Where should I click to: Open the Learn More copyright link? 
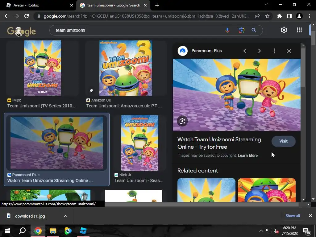coord(248,156)
